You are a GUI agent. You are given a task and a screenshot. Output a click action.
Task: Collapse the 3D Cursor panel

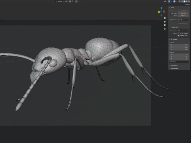click(173, 39)
